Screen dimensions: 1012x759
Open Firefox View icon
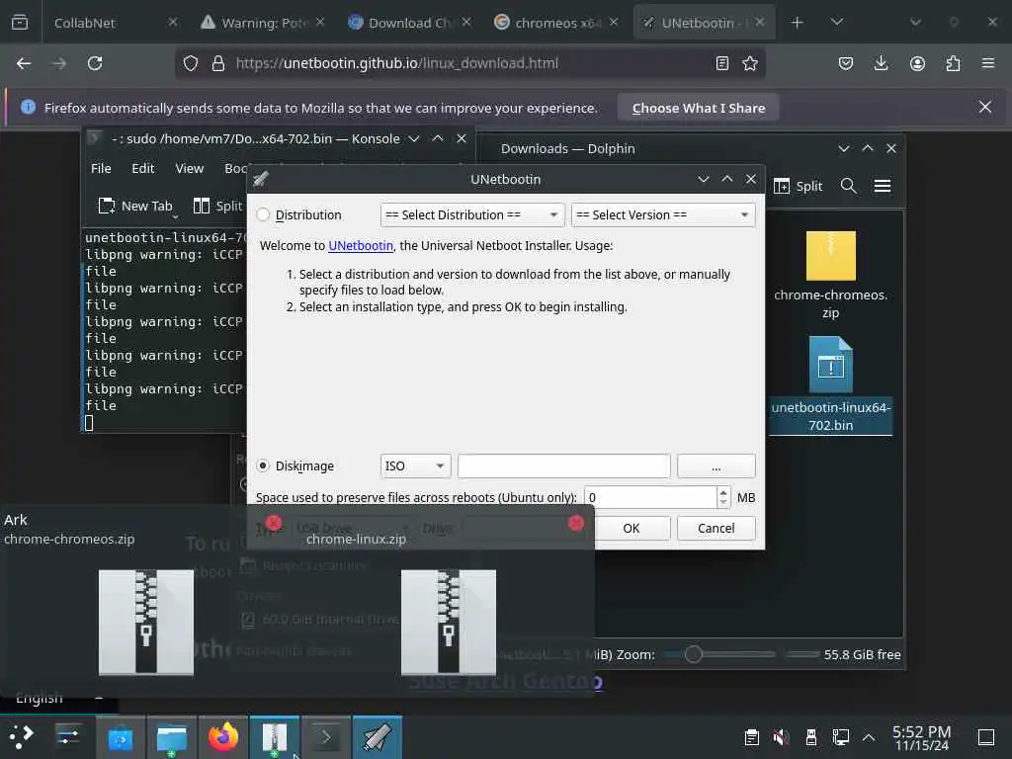tap(20, 23)
